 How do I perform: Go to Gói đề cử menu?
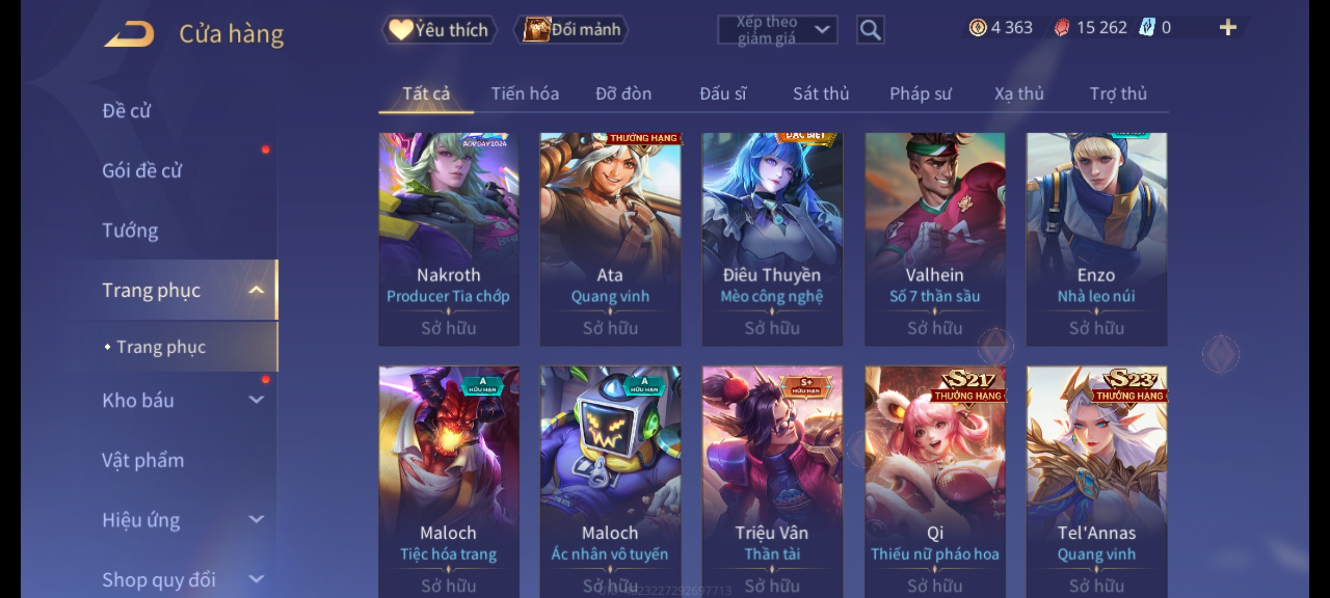(142, 171)
